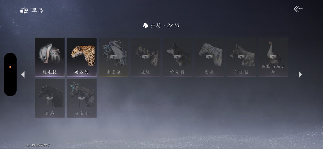This screenshot has width=323, height=149.
Task: Open the 吊睛白額大鵝 goose mount
Action: (x=273, y=57)
